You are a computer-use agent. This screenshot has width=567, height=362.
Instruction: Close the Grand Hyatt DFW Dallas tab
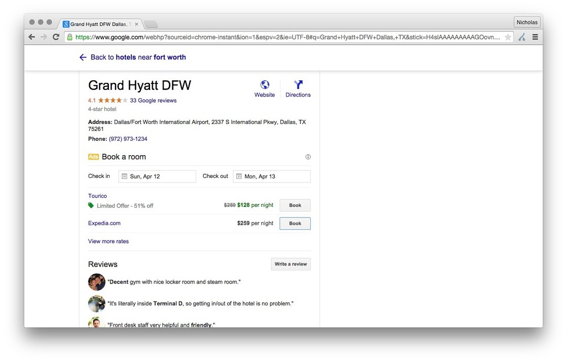[136, 24]
